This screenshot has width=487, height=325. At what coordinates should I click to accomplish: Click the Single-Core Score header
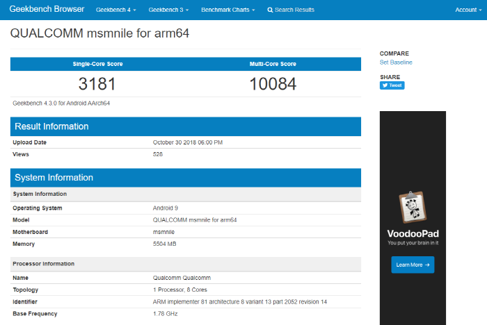pyautogui.click(x=97, y=64)
